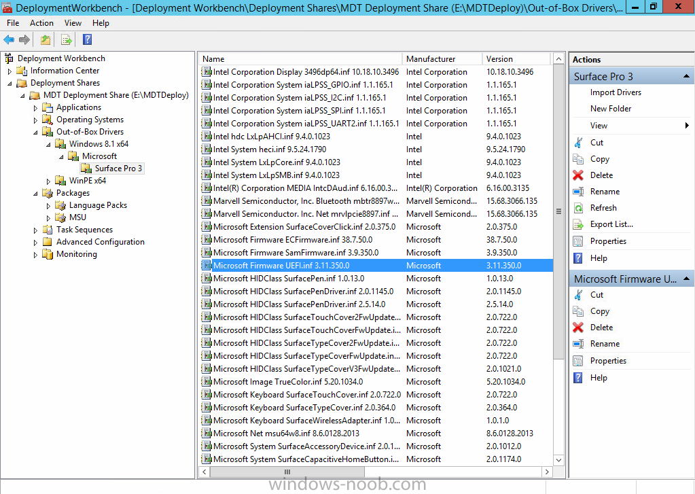Open the Help menu in menu bar

(101, 23)
